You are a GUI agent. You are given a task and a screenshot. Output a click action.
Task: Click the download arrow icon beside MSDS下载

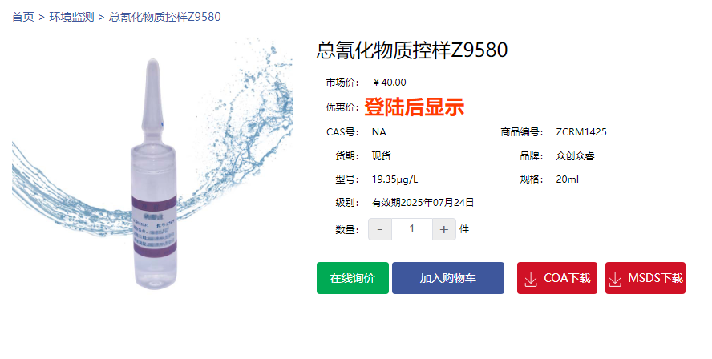click(x=615, y=279)
